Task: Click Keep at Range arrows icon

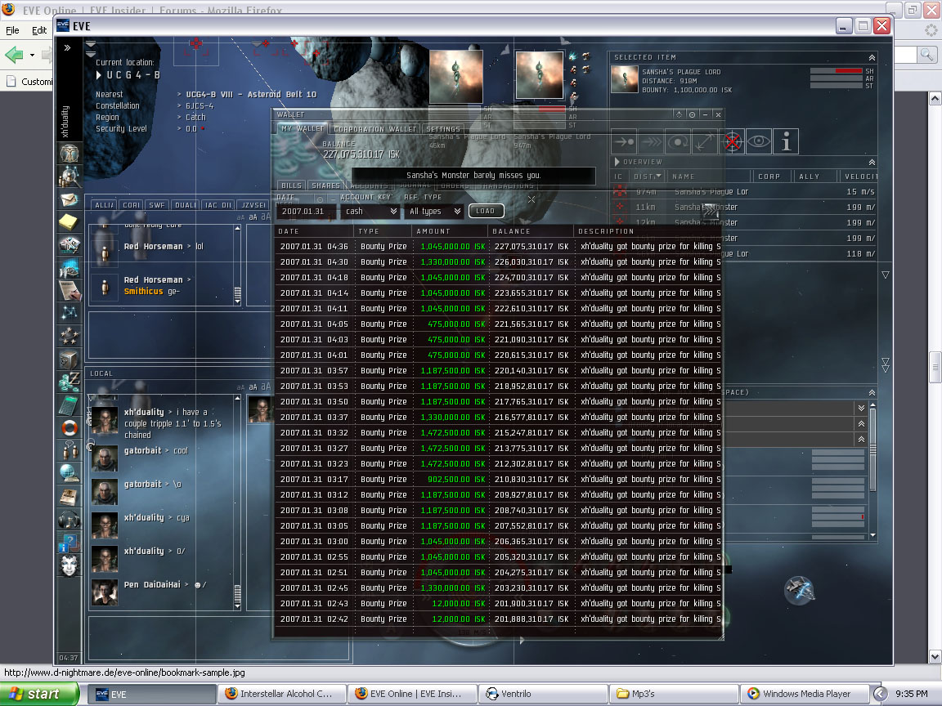Action: [x=705, y=141]
